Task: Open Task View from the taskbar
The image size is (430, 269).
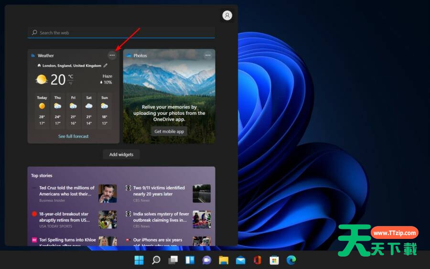Action: [x=173, y=260]
